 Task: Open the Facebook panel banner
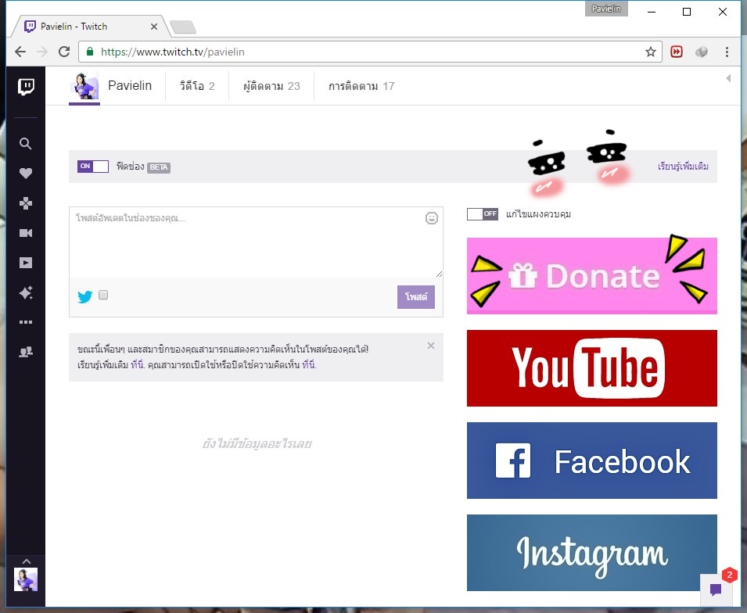point(591,461)
